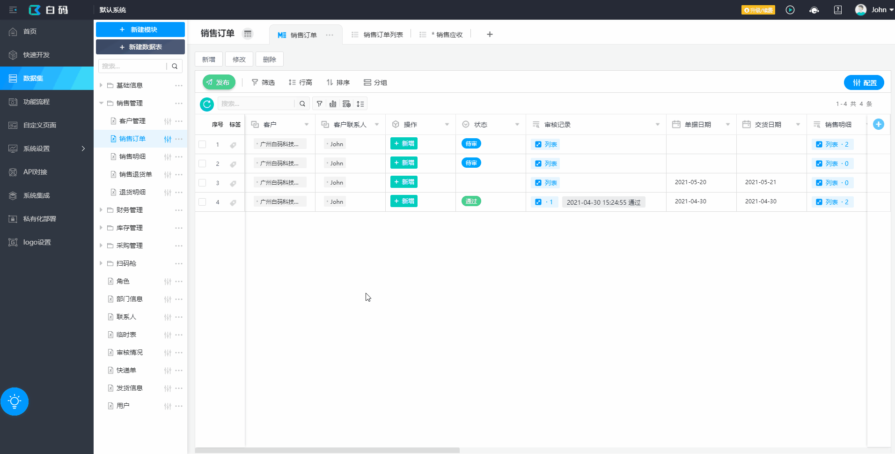Click the chart statistics icon in toolbar
Viewport: 895px width, 454px height.
click(333, 104)
